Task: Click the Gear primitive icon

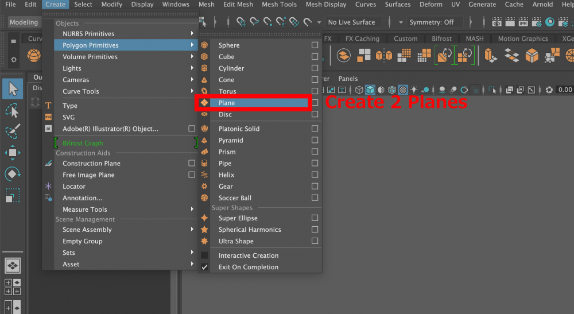Action: point(204,187)
